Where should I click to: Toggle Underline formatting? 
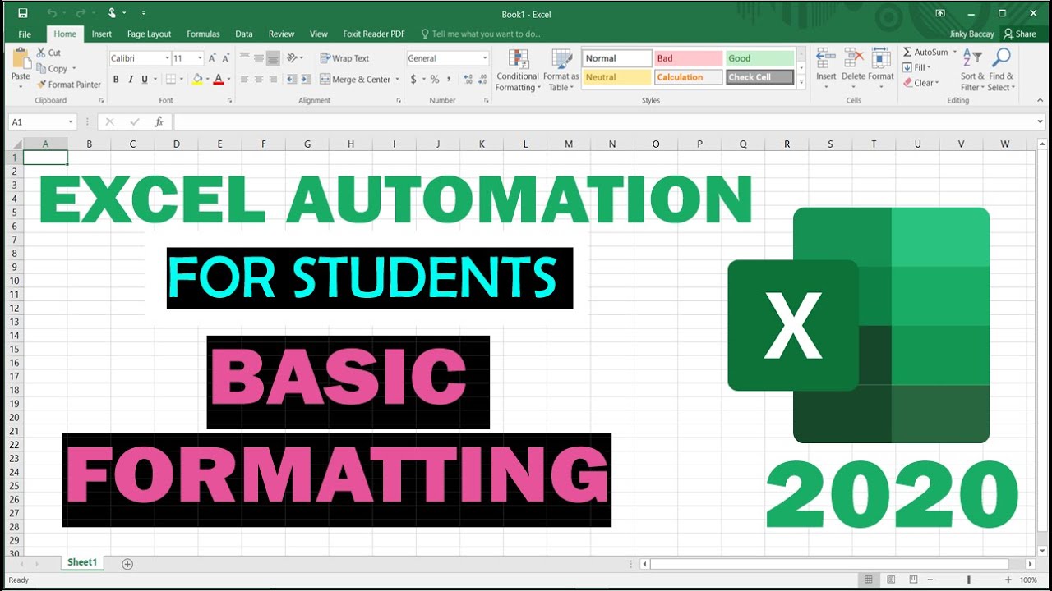coord(144,80)
